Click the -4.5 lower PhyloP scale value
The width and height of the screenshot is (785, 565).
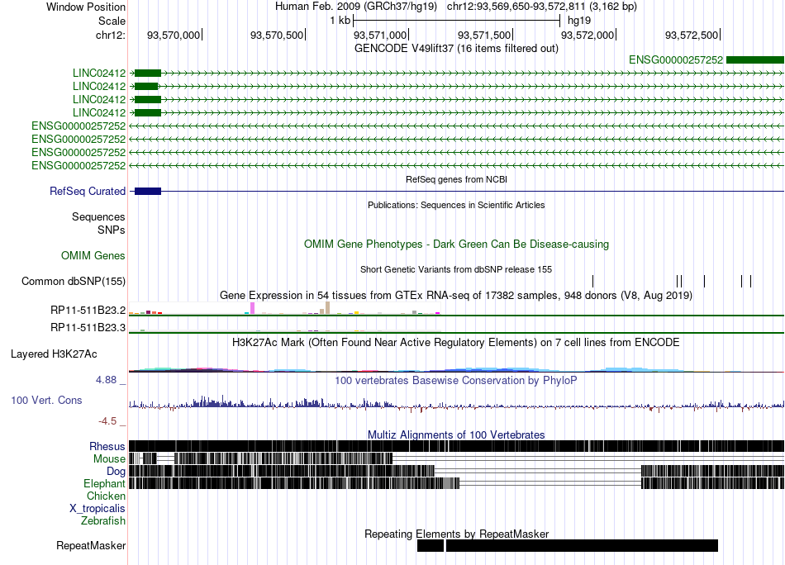click(107, 421)
